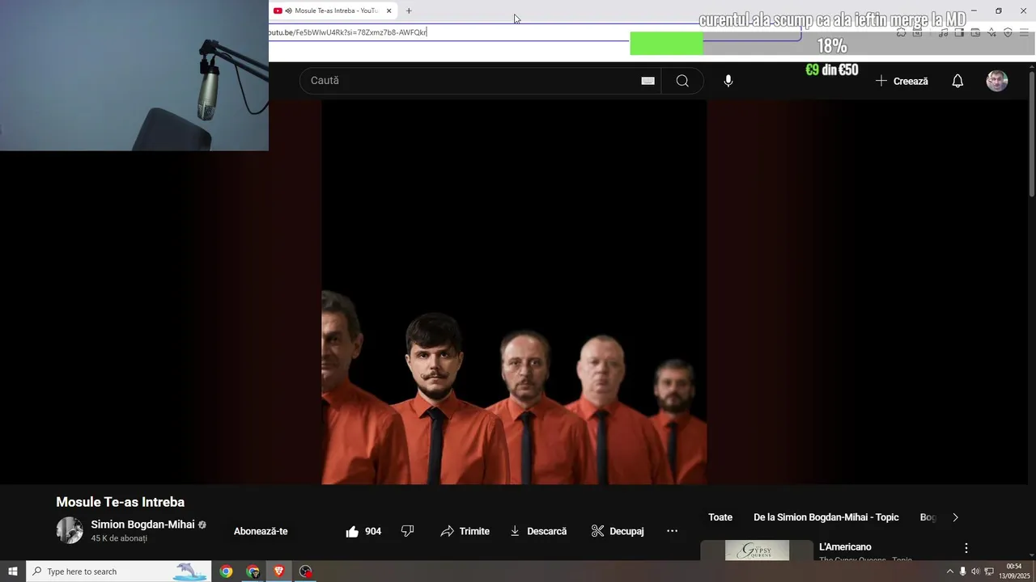Subscribe with Abonează-te button

[261, 531]
